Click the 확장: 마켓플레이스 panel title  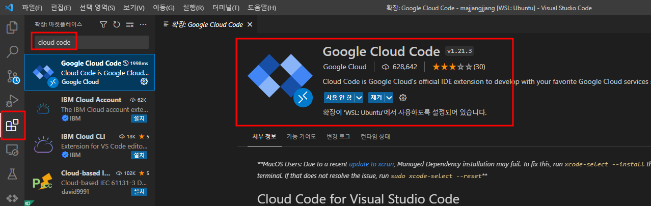point(58,24)
